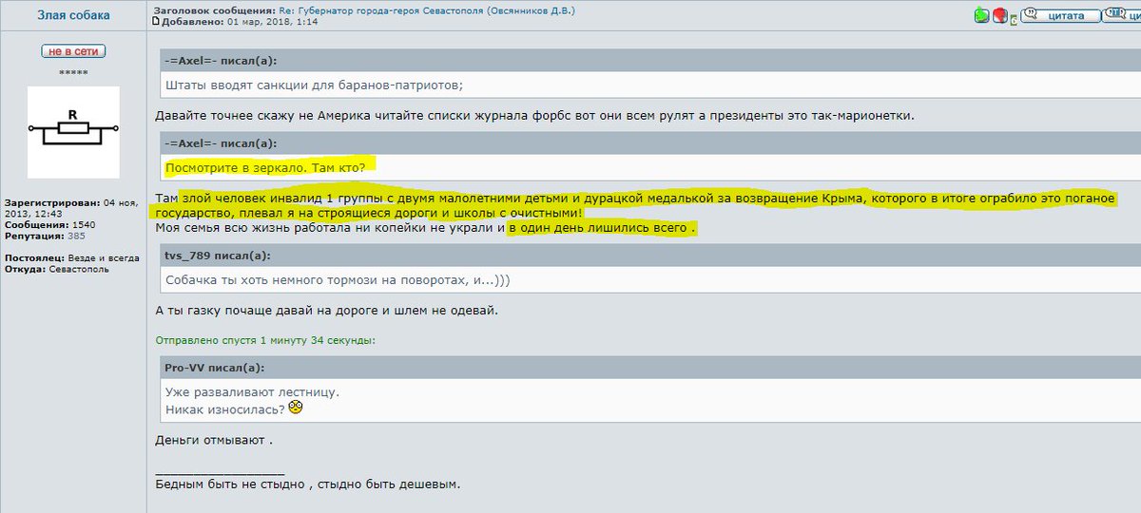Click the text "Деньги отмывают ."
1141x513 pixels.
(x=214, y=441)
